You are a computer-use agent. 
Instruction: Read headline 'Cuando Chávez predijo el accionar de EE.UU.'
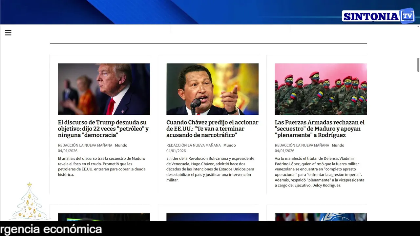(x=212, y=129)
